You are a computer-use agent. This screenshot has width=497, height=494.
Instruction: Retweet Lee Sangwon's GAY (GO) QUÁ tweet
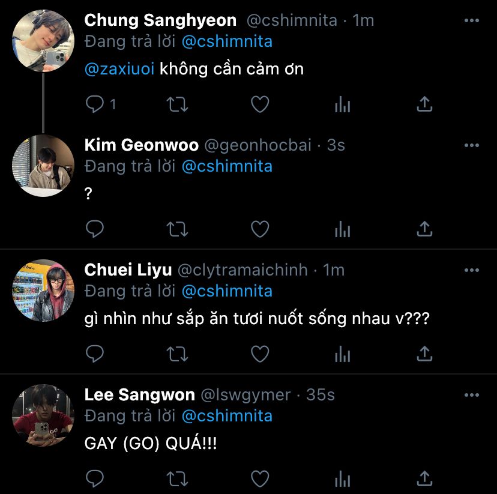tap(177, 478)
